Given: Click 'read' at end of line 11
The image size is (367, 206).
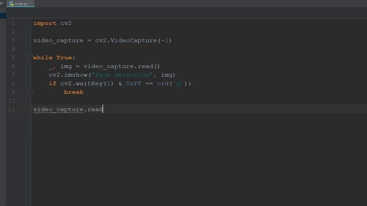Looking at the screenshot, I should (x=95, y=109).
